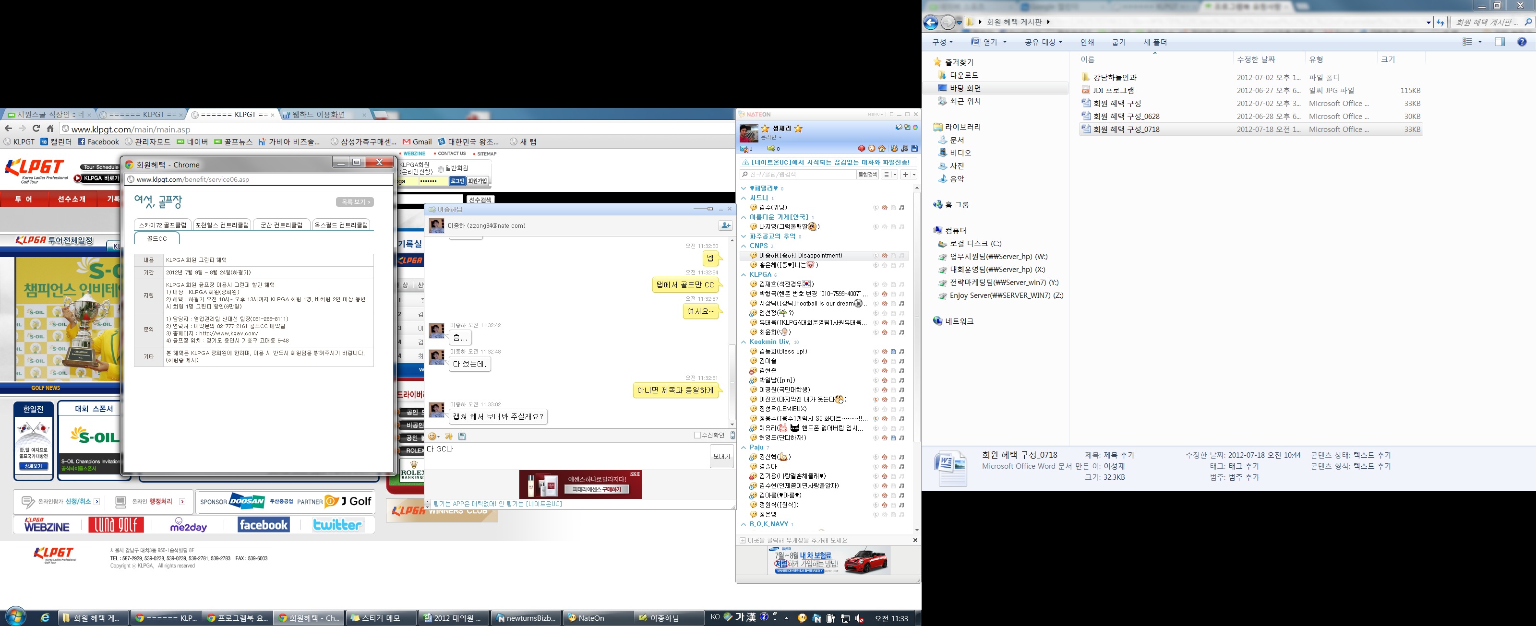Click 보내기 send button in chat
The height and width of the screenshot is (626, 1536).
coord(721,456)
